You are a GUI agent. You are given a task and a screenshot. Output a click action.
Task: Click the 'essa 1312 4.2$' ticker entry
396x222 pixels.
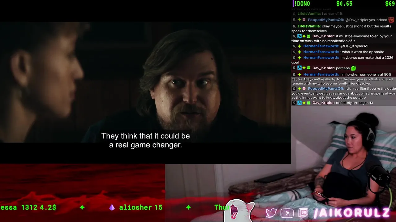tap(28, 208)
